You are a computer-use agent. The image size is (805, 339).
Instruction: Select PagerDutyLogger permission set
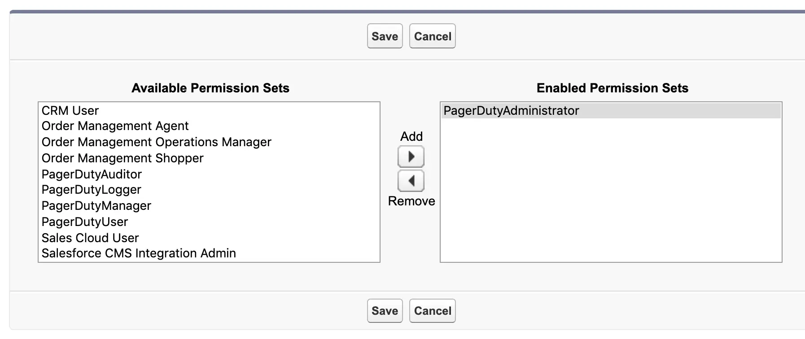pyautogui.click(x=209, y=190)
